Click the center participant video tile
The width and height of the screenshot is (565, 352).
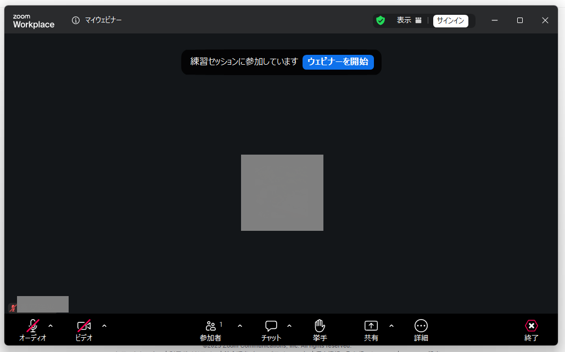click(282, 192)
